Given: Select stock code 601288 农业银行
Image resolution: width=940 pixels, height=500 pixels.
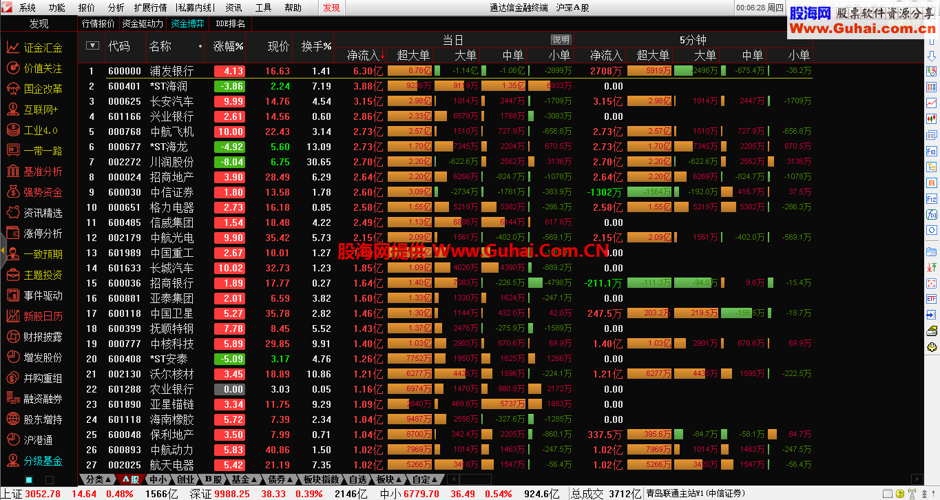Looking at the screenshot, I should (446, 389).
